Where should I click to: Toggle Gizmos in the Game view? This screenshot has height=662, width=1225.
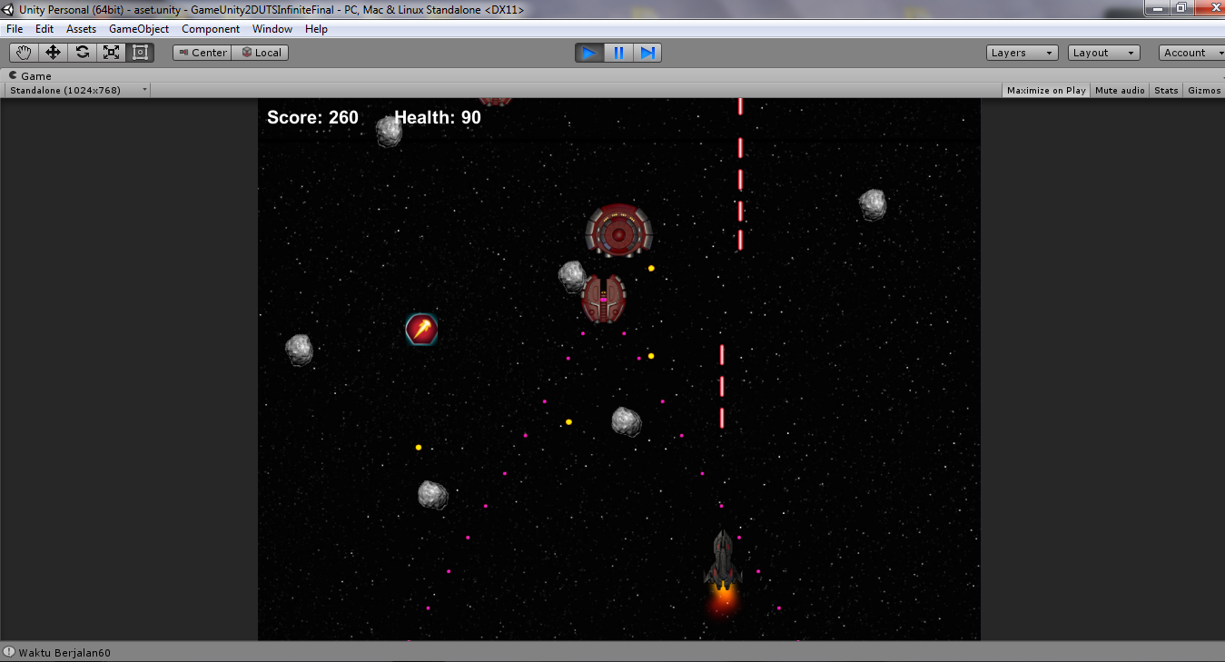tap(1203, 90)
